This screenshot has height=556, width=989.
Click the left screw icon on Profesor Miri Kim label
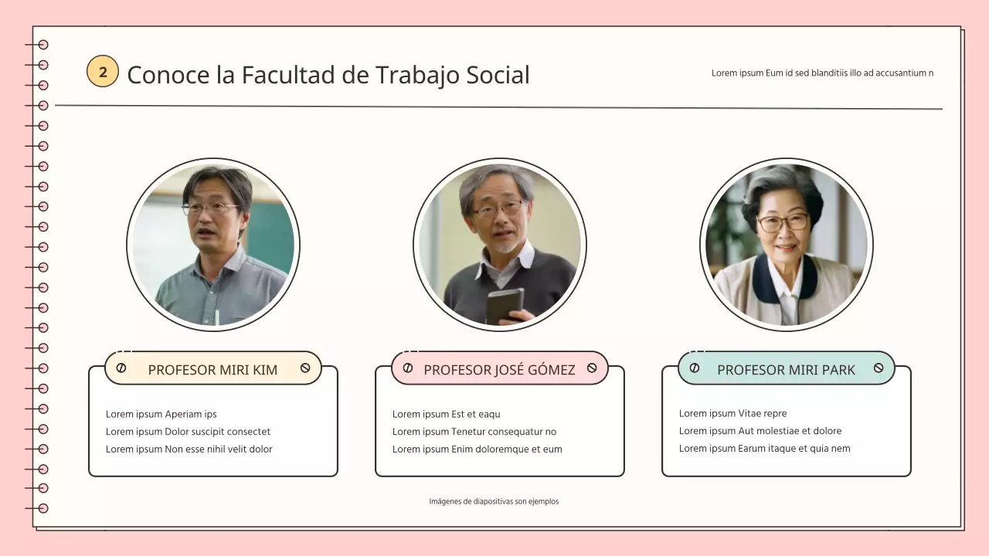pos(121,368)
